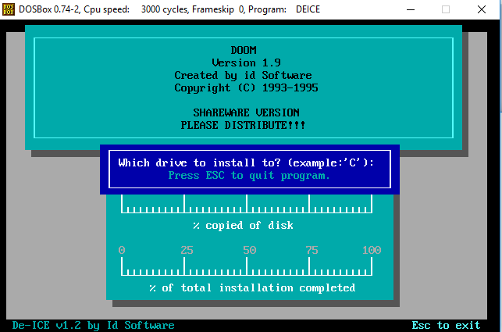
Task: Click the DOSBox title bar text
Action: (x=169, y=9)
